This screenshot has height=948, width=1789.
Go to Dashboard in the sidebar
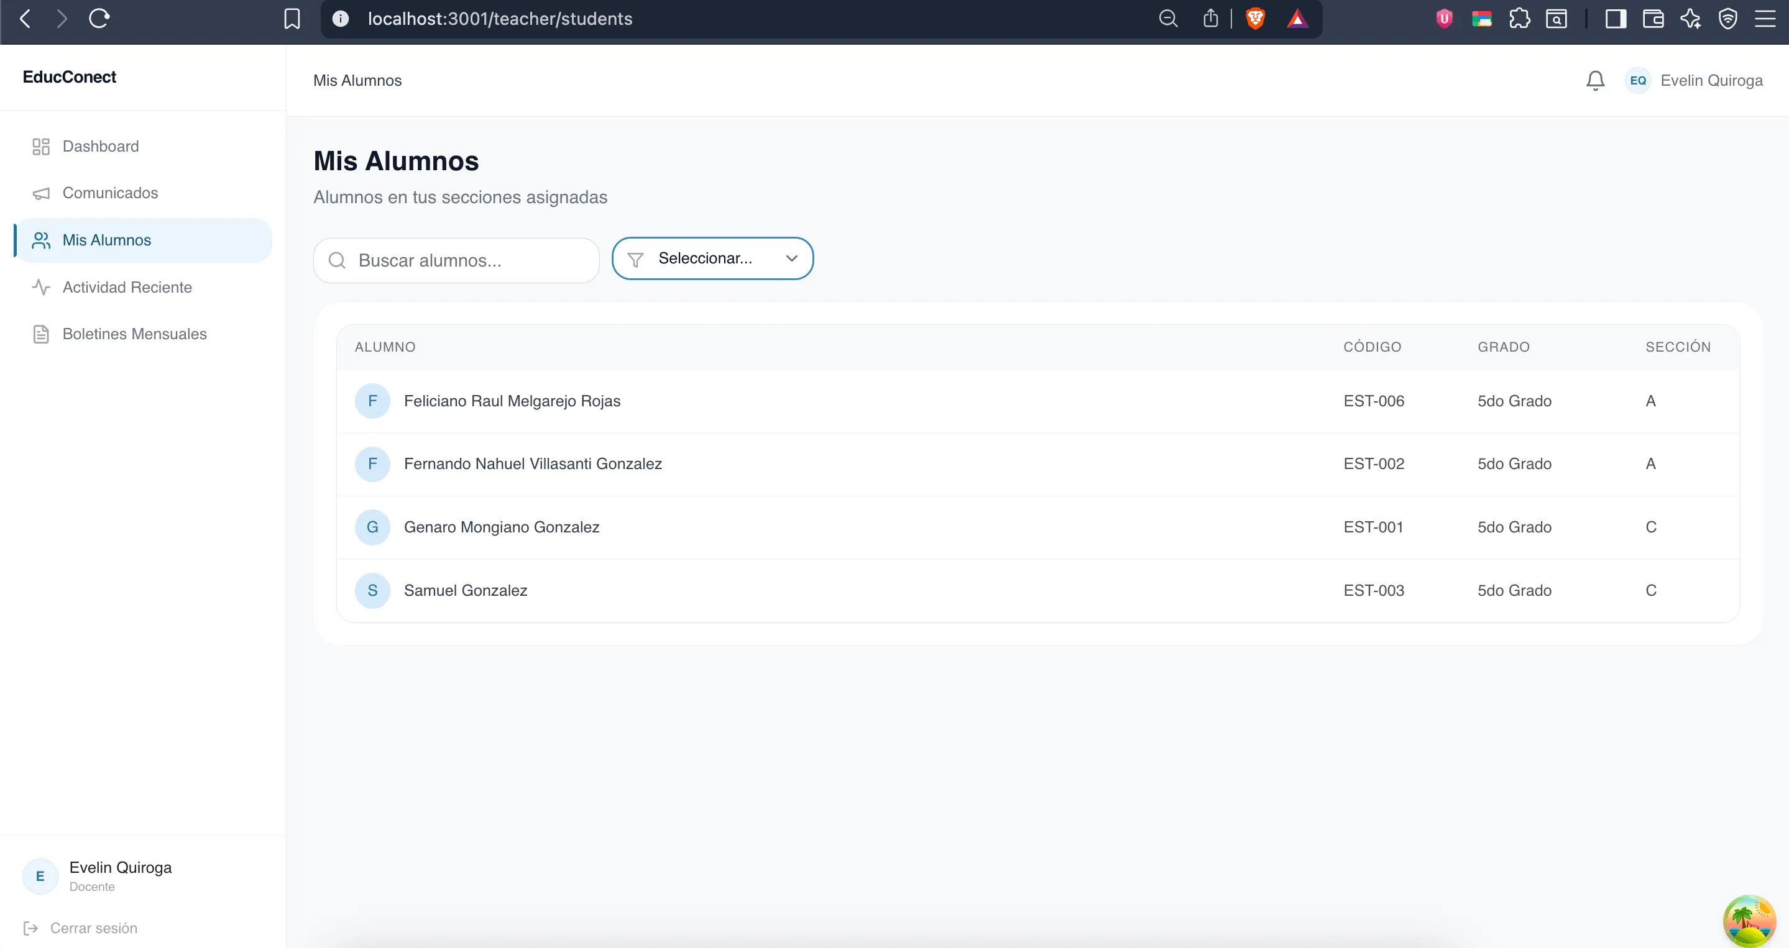point(101,147)
